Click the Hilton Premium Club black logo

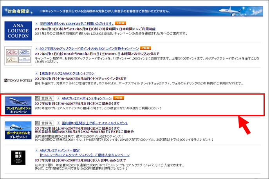tap(18, 158)
